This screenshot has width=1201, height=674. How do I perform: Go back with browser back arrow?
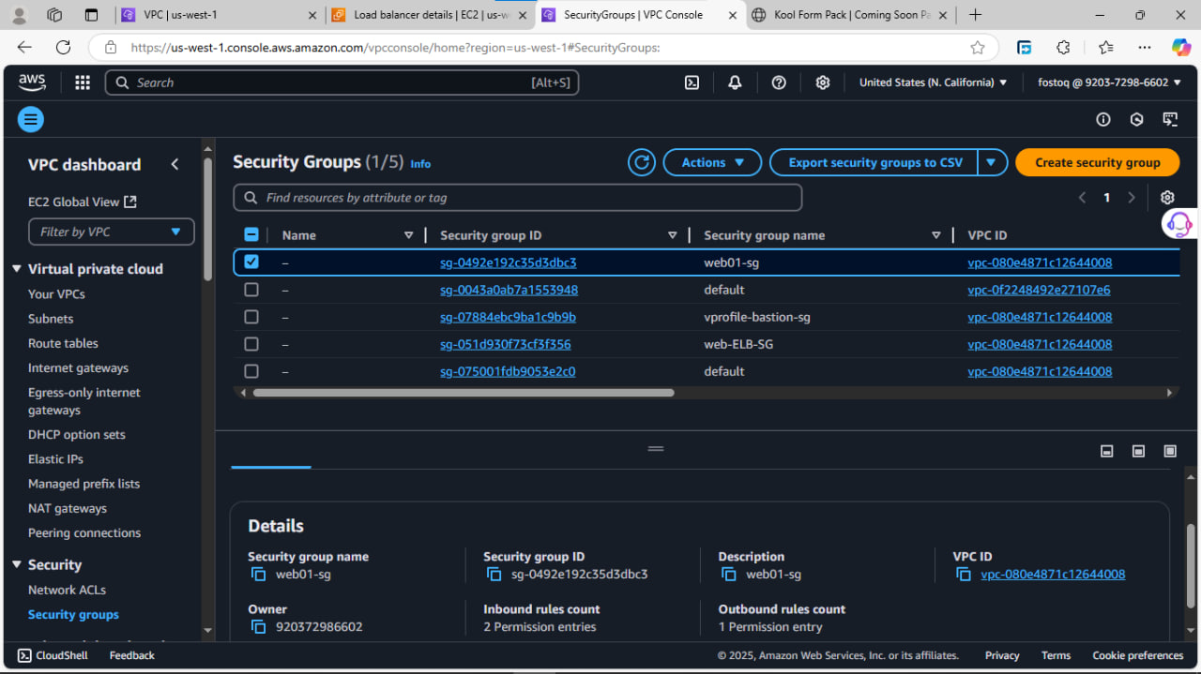click(x=24, y=47)
